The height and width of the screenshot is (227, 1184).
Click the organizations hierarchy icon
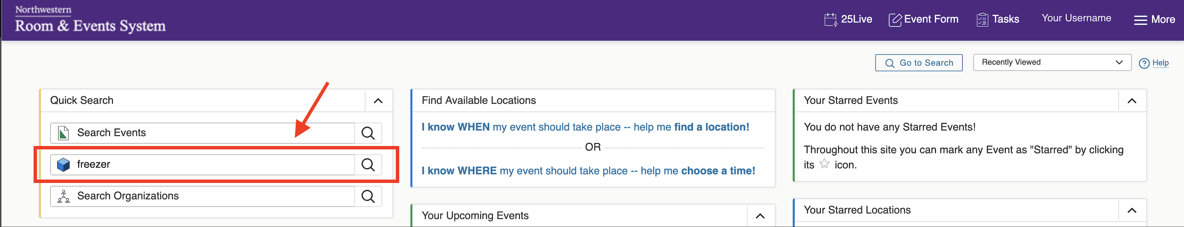(64, 196)
